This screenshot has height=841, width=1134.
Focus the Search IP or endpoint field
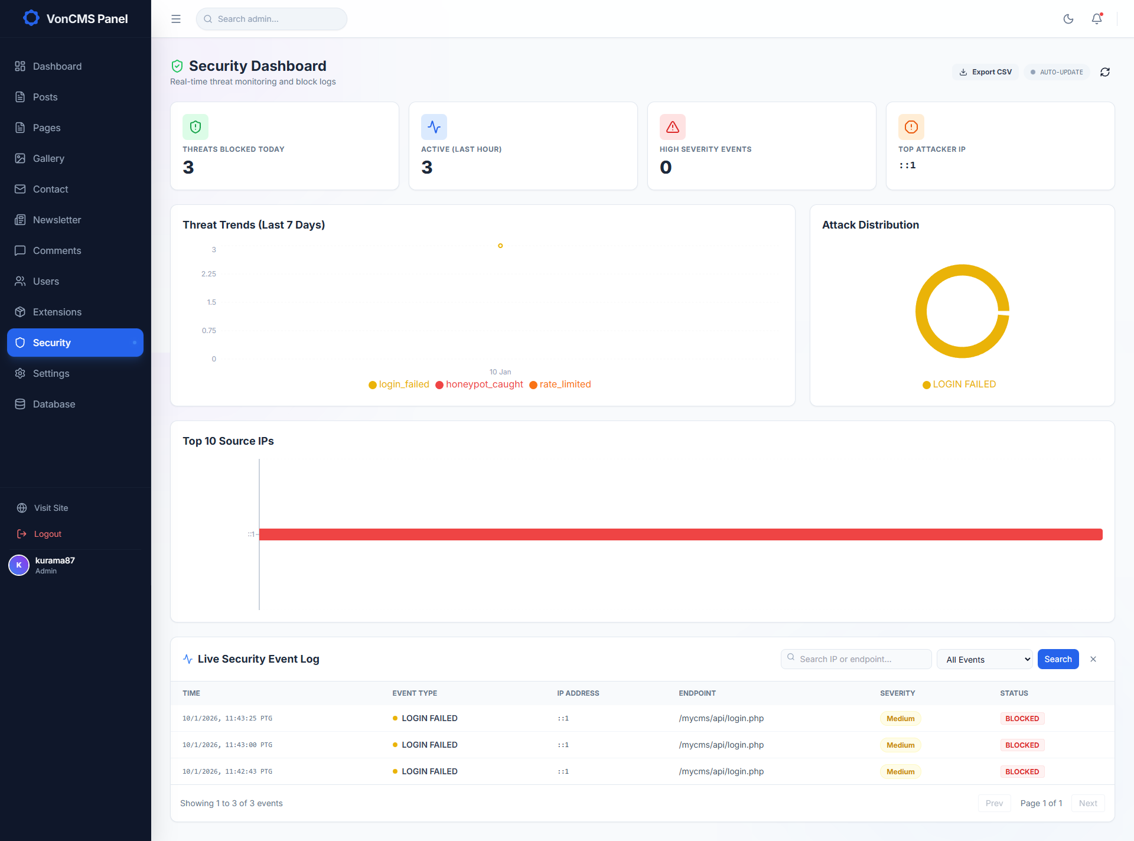[x=856, y=659]
